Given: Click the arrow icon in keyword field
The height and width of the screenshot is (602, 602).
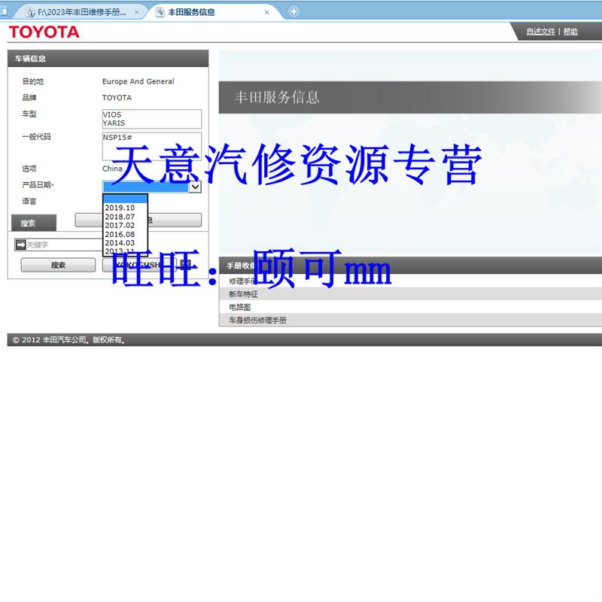Looking at the screenshot, I should (x=21, y=245).
